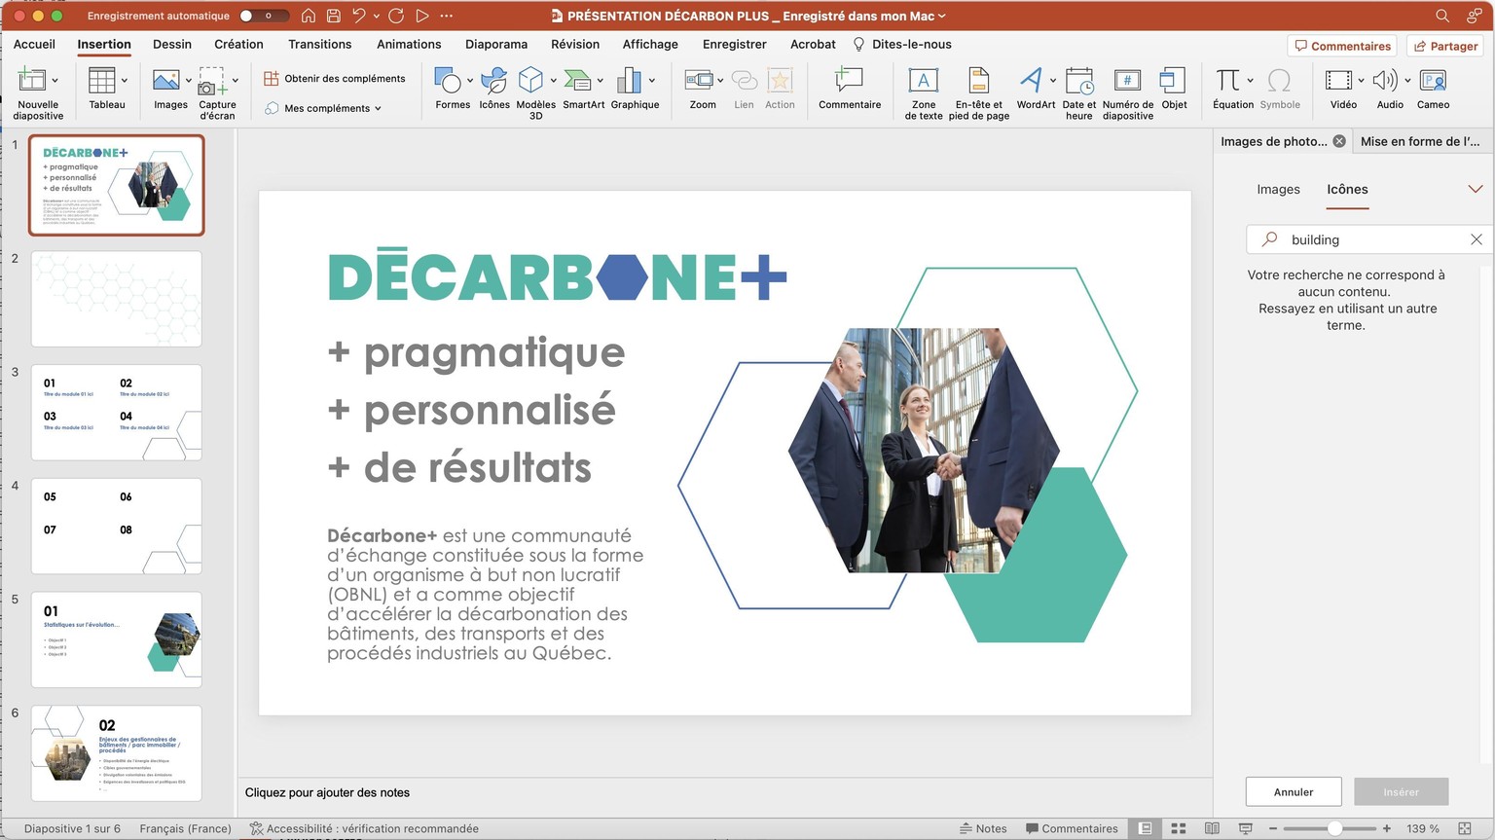Click the Objet insert icon

1173,80
